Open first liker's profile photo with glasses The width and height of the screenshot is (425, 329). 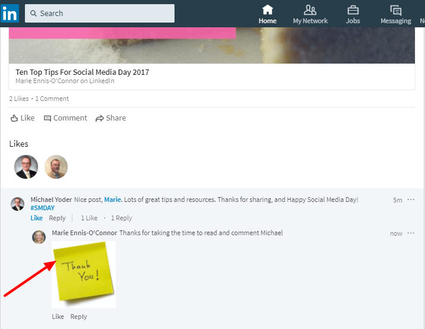coord(26,167)
